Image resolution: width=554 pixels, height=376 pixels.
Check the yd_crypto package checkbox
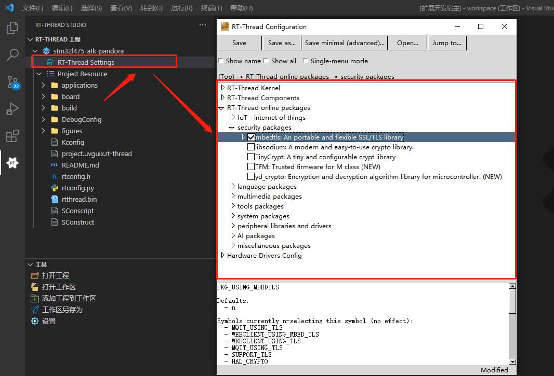[251, 176]
